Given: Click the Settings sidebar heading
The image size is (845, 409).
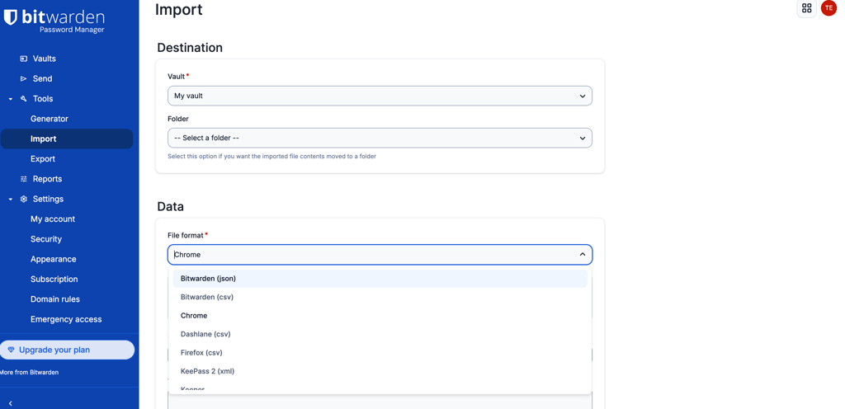Looking at the screenshot, I should coord(48,199).
